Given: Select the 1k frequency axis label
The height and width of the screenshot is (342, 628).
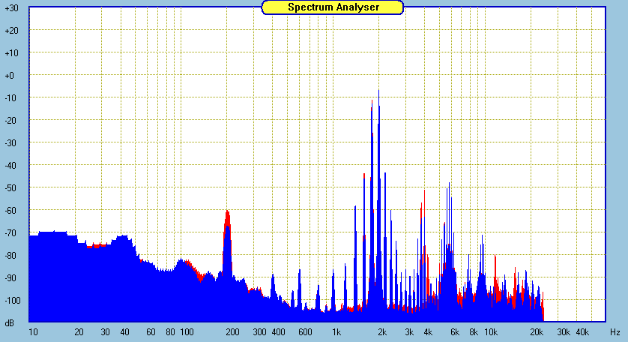Looking at the screenshot, I should coord(336,331).
